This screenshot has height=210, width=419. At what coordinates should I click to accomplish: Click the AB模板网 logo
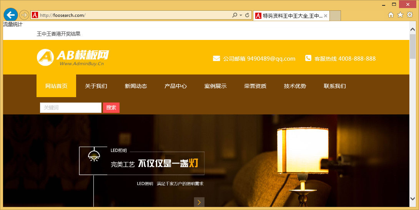click(73, 57)
